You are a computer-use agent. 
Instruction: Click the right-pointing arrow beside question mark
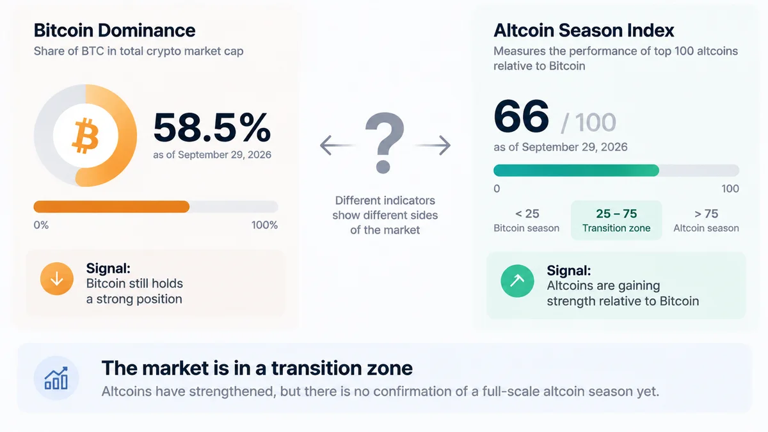tap(433, 146)
